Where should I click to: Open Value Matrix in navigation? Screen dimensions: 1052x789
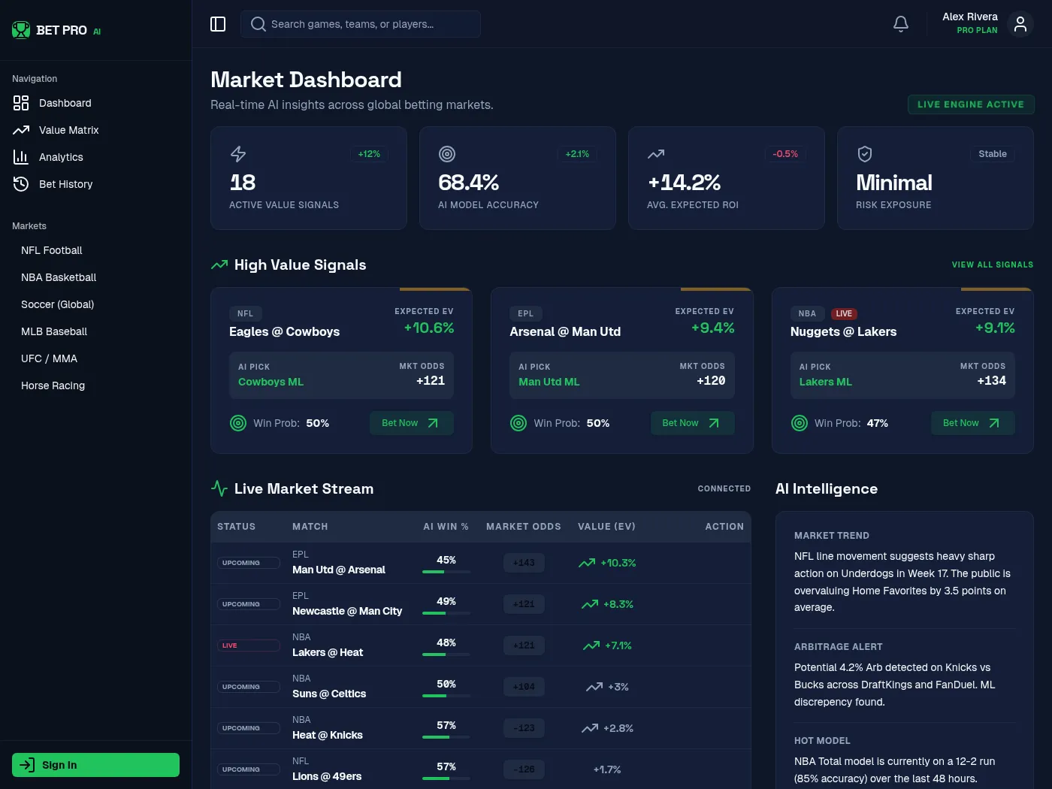[95, 130]
